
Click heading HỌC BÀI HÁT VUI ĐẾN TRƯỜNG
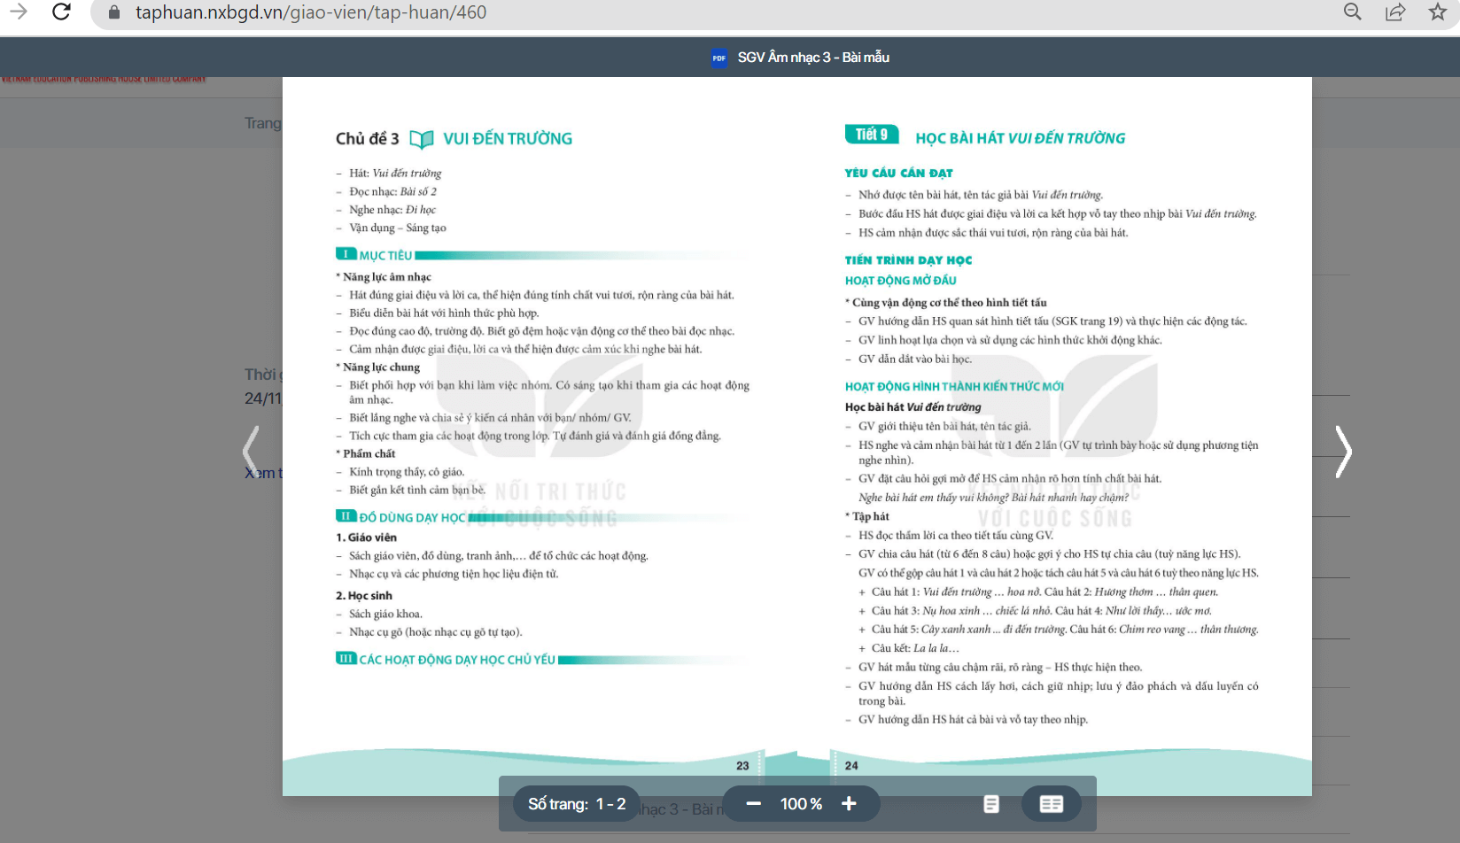[1021, 138]
